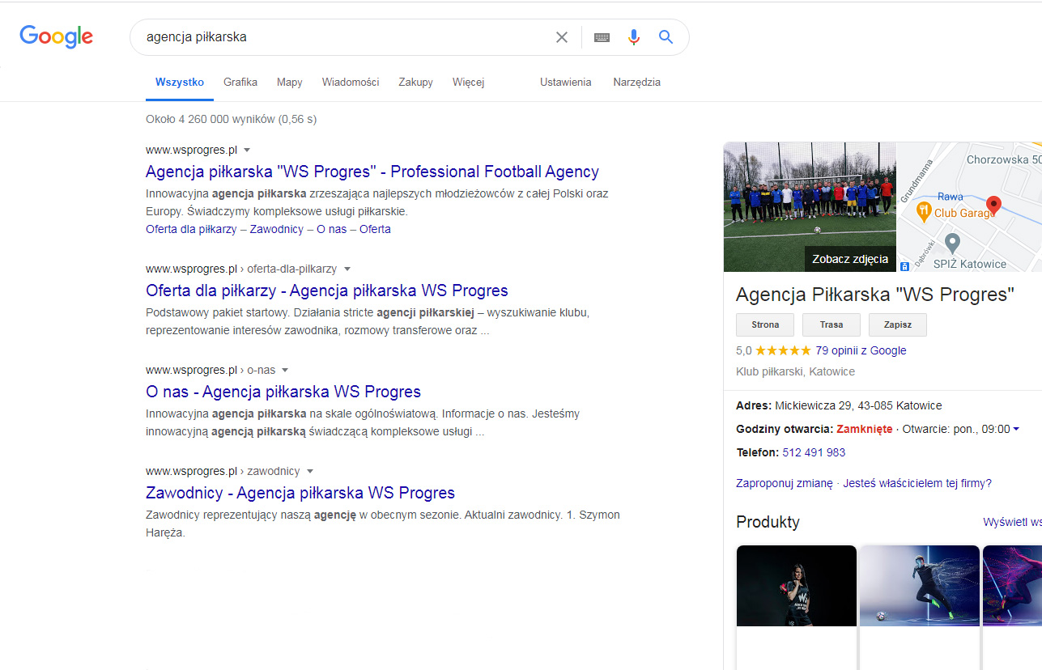Open the Mapy tab
The width and height of the screenshot is (1042, 670).
click(x=290, y=82)
